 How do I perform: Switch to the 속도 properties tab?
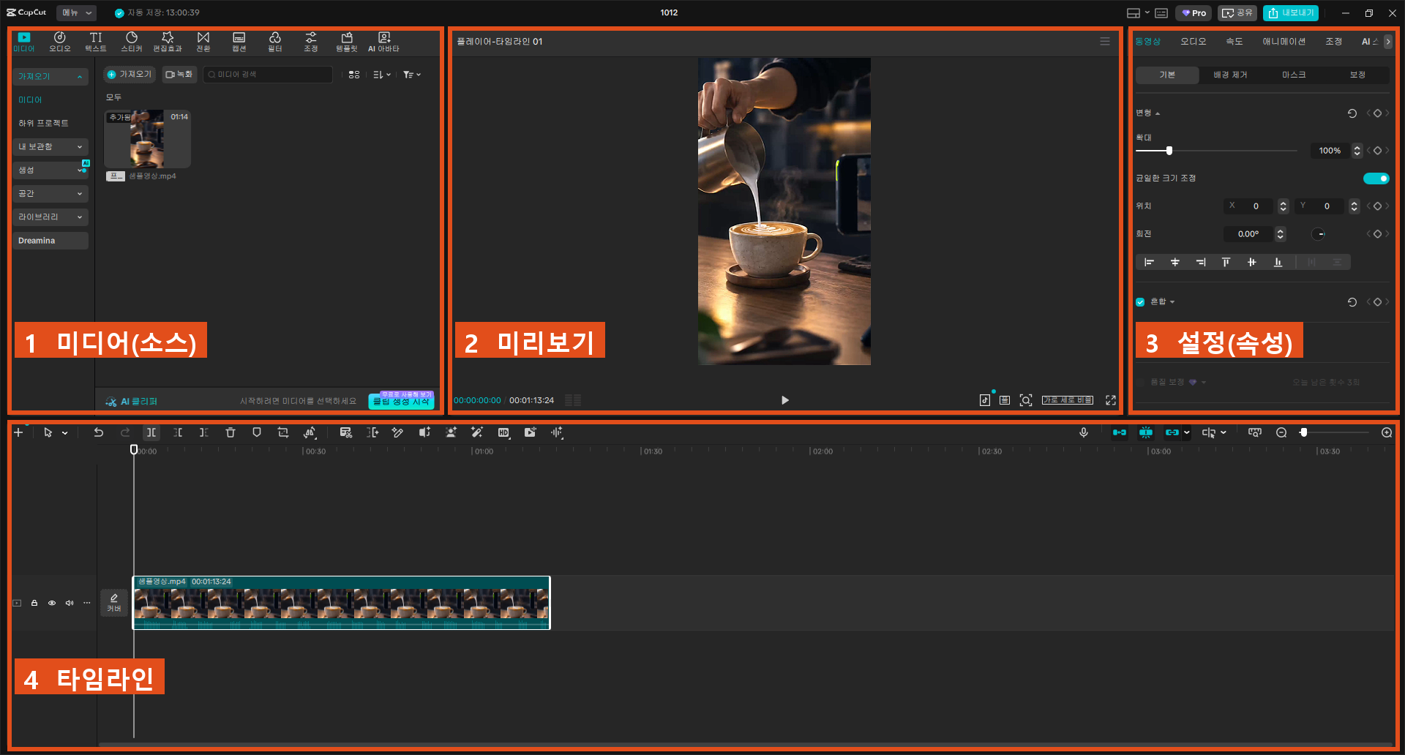(x=1234, y=42)
